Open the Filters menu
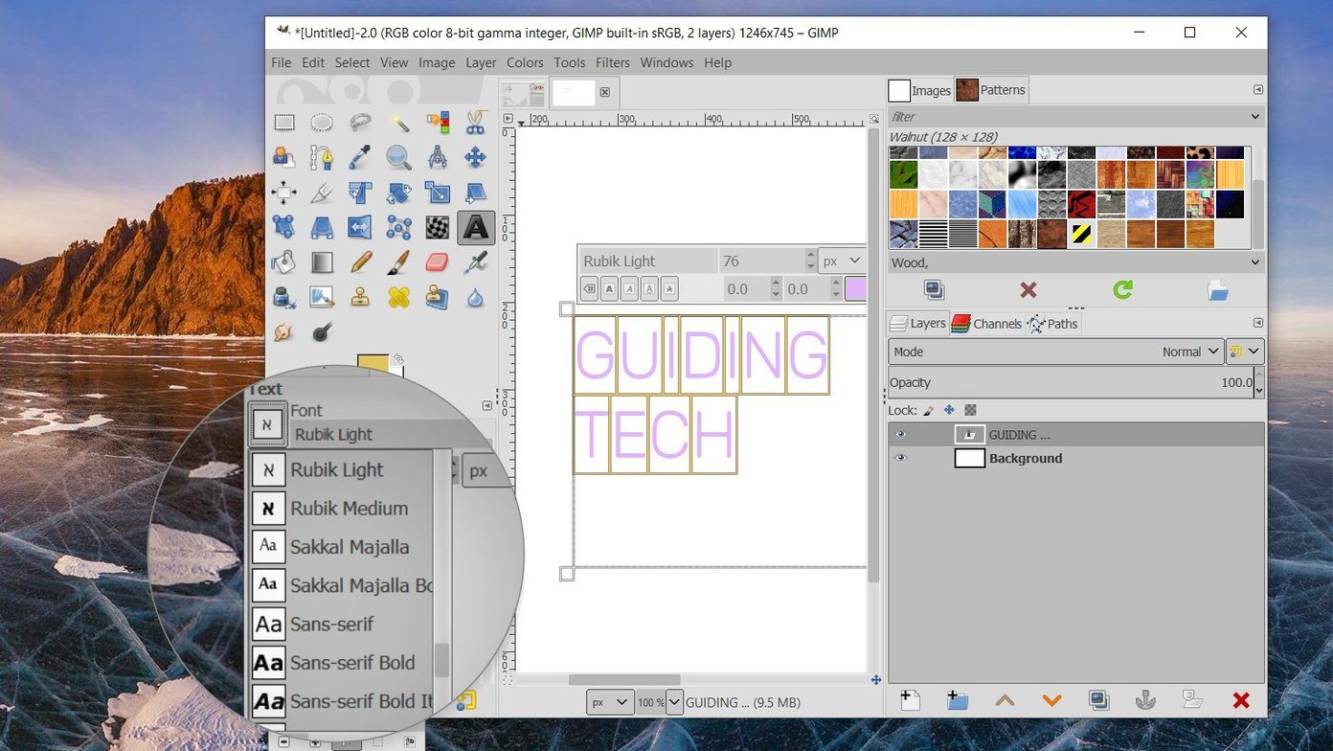Viewport: 1333px width, 751px height. pos(613,62)
